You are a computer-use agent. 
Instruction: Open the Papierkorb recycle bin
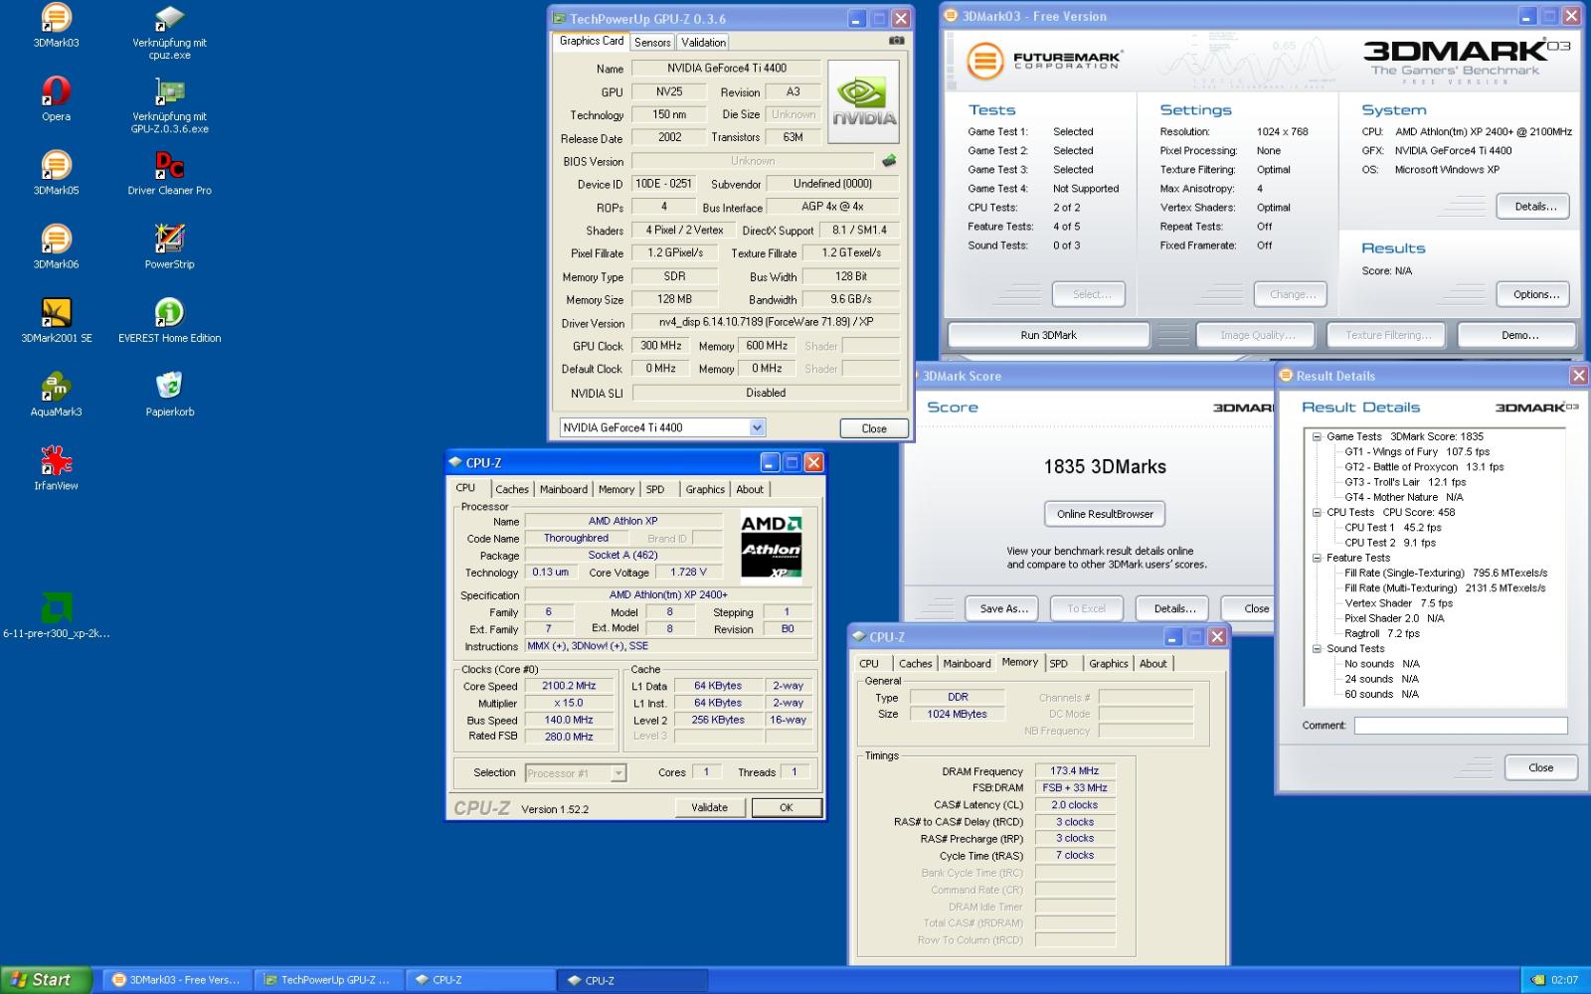pyautogui.click(x=169, y=394)
